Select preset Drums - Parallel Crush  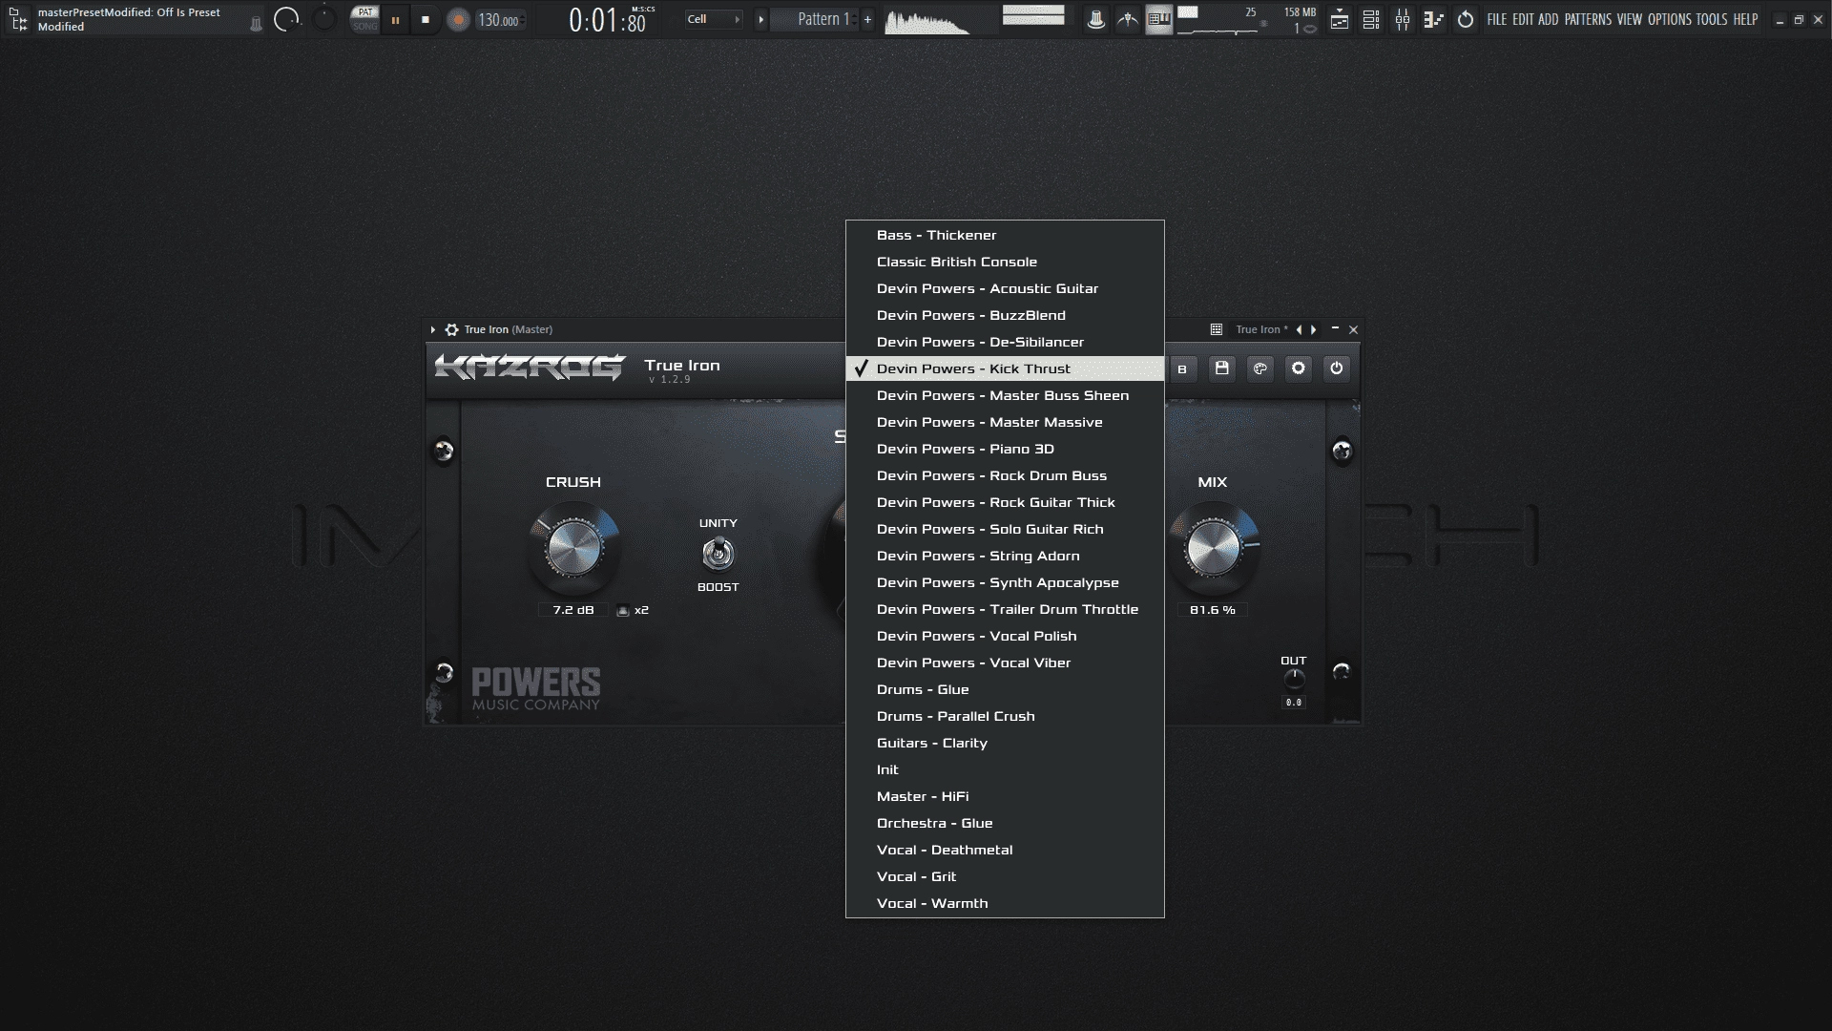(x=1005, y=716)
